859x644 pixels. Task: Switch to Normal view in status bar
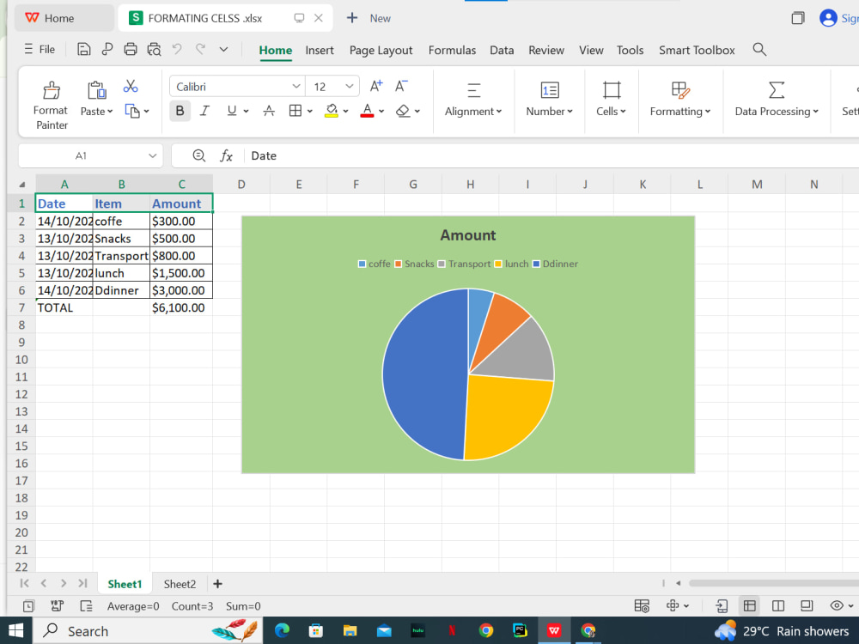tap(749, 605)
